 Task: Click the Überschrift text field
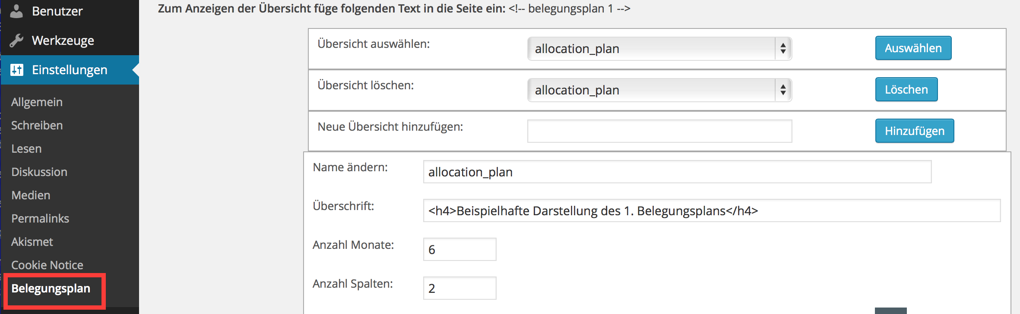(712, 210)
